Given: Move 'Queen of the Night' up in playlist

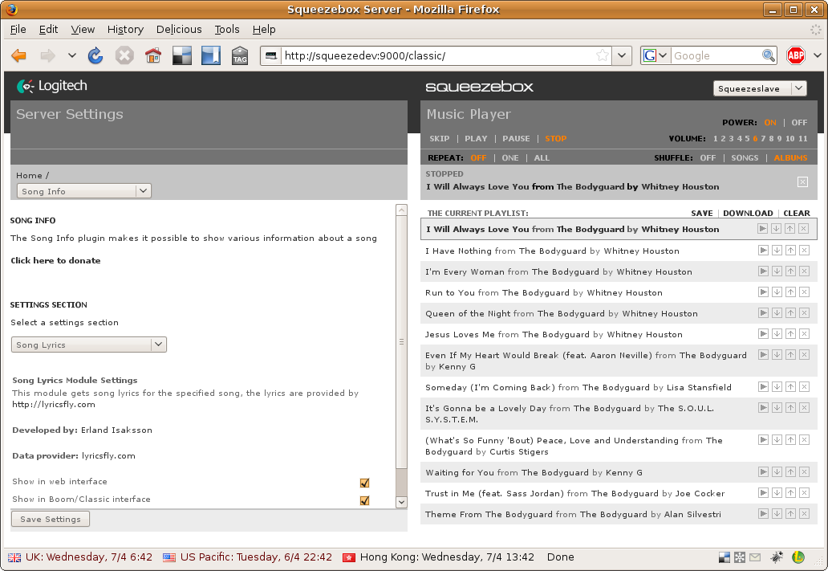Looking at the screenshot, I should (790, 313).
